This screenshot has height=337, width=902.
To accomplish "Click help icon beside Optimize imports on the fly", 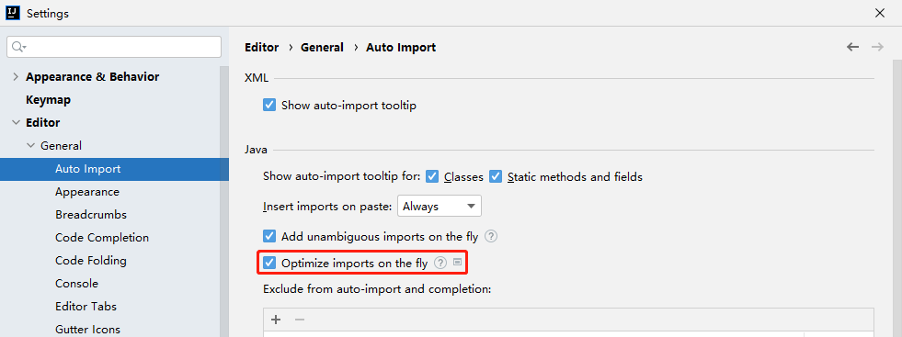I will click(440, 263).
